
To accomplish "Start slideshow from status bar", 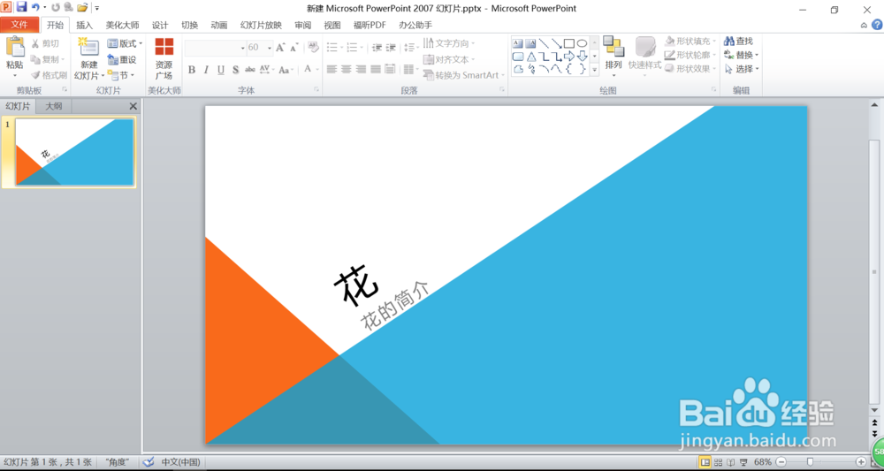I will point(743,462).
